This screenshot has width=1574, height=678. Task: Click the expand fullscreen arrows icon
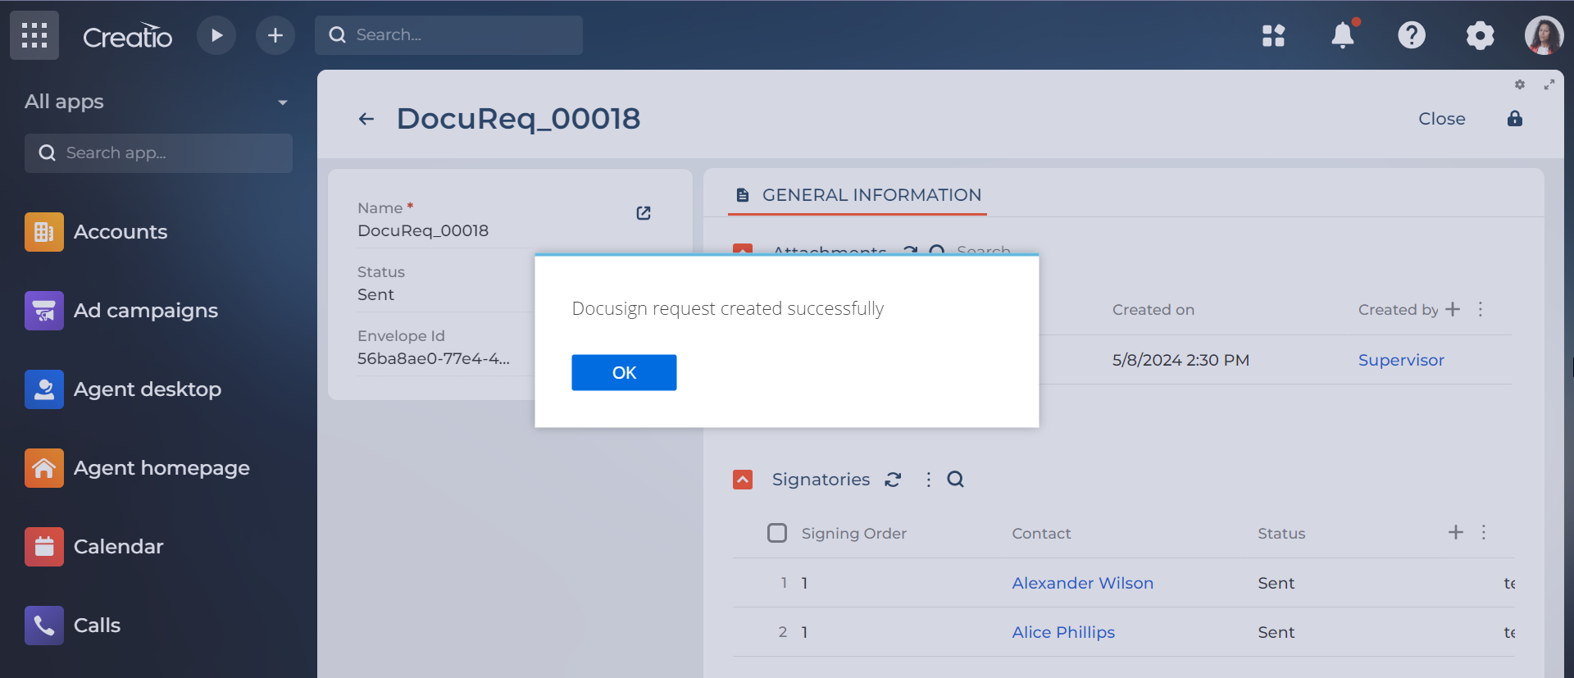coord(1549,84)
